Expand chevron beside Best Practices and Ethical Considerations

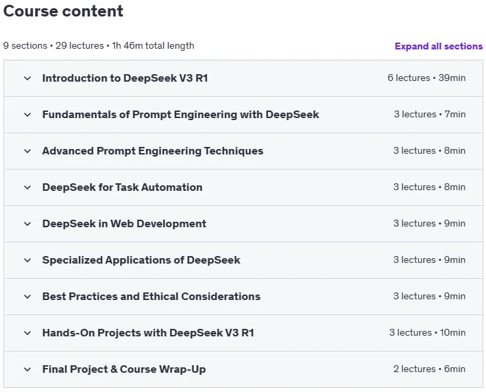(27, 297)
